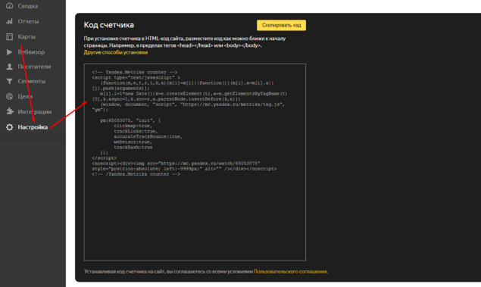Click the Карты map icon

click(x=10, y=36)
